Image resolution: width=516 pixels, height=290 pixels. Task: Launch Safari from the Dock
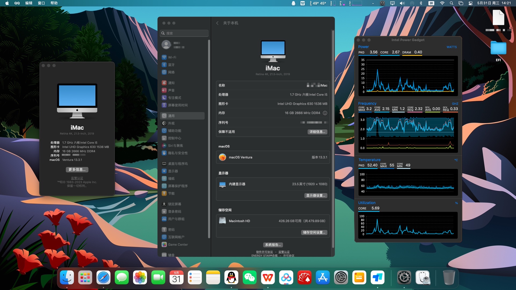pos(103,277)
